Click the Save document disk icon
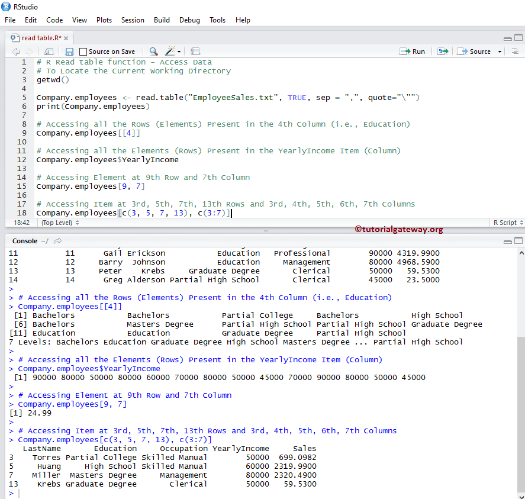 coord(69,51)
